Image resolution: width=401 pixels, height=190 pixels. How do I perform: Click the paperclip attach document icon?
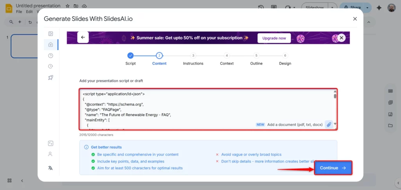pyautogui.click(x=329, y=125)
